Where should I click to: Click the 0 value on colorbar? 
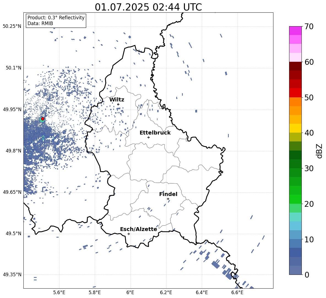pos(306,275)
